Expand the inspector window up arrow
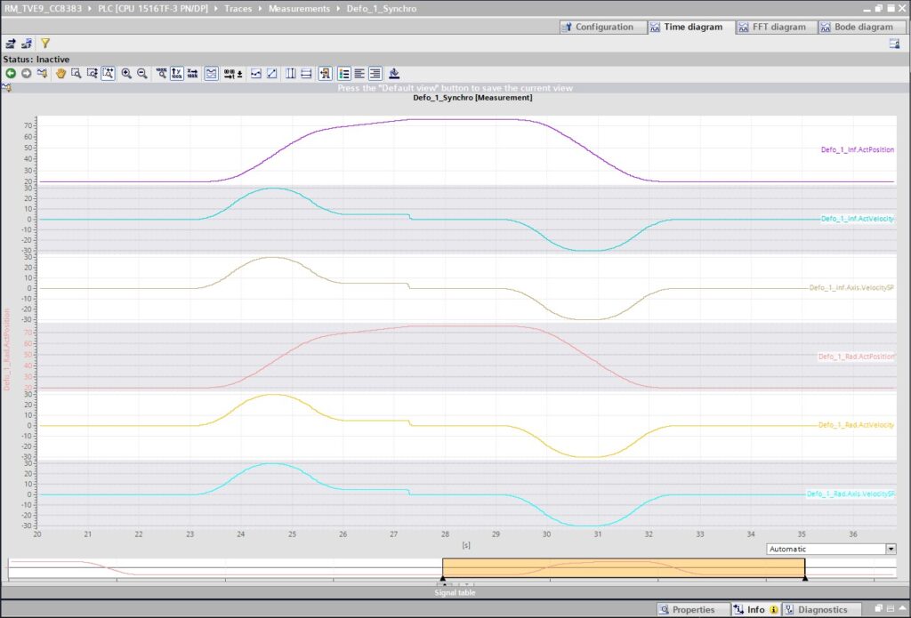This screenshot has width=911, height=618. click(902, 608)
